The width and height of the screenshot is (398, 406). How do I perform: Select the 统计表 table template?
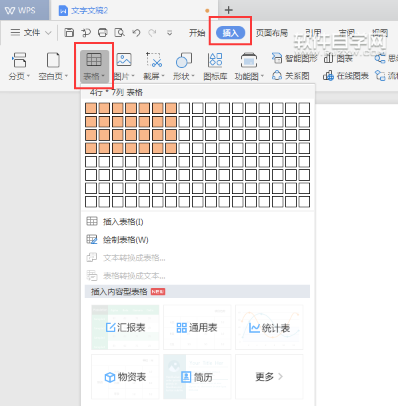coord(269,327)
